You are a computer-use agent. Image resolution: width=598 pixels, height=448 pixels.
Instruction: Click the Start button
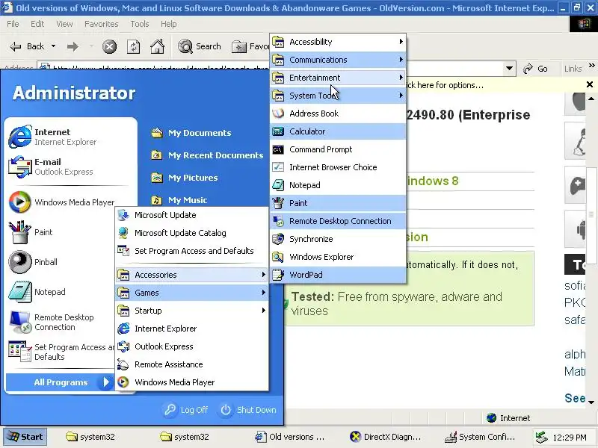click(25, 437)
